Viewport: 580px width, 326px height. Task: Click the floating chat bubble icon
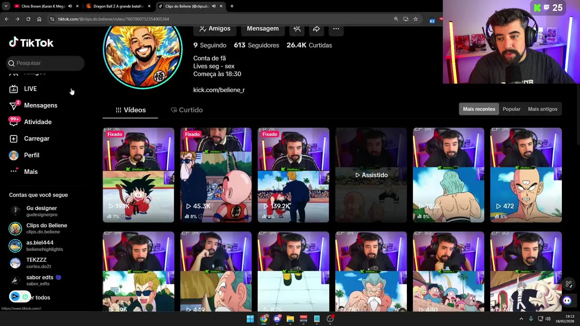pyautogui.click(x=567, y=300)
